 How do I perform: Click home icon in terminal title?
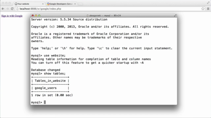coord(87,15)
